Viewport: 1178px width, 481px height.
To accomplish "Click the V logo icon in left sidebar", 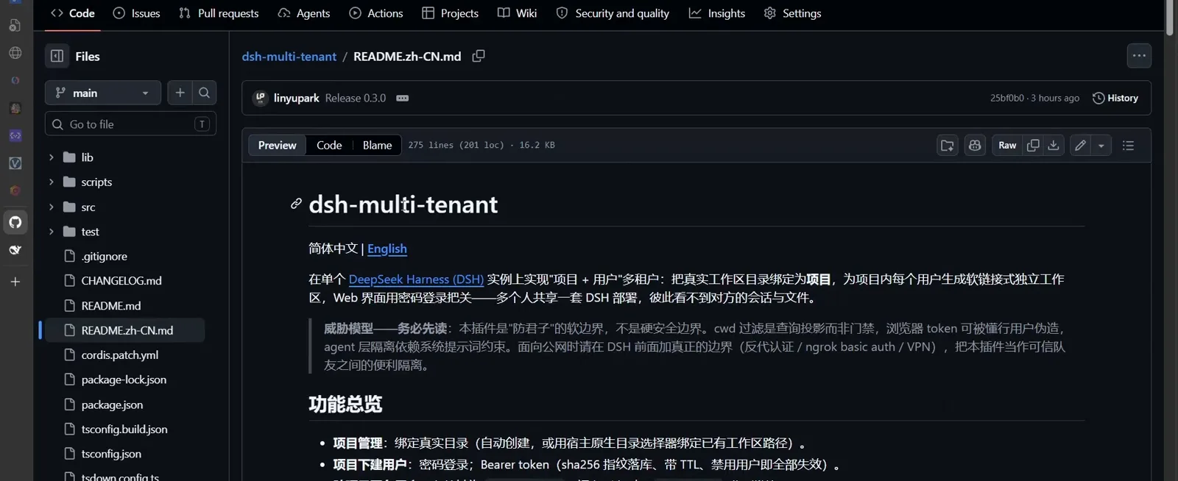I will pos(15,163).
